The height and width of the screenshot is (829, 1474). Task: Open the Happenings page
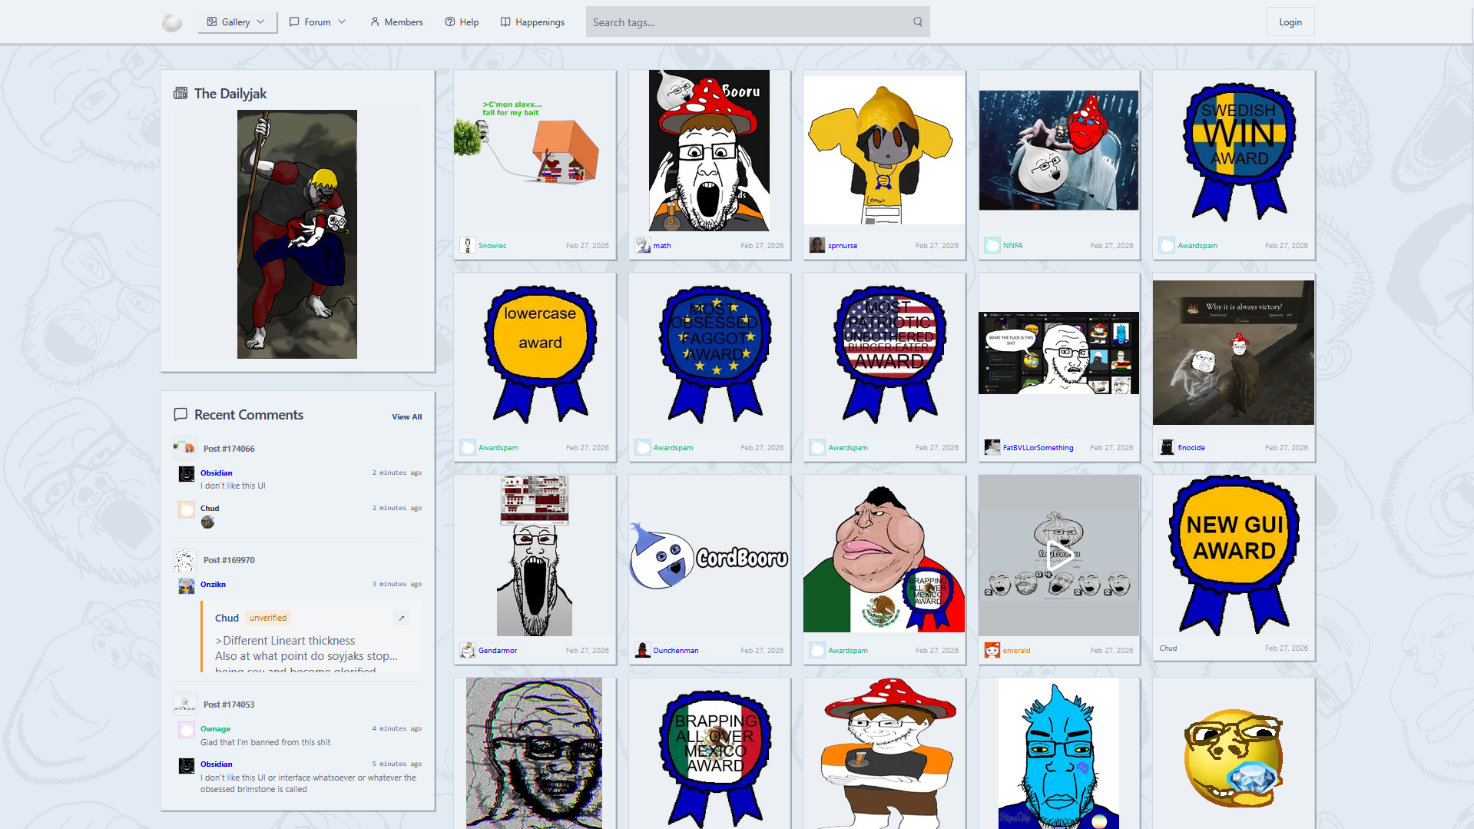tap(532, 22)
